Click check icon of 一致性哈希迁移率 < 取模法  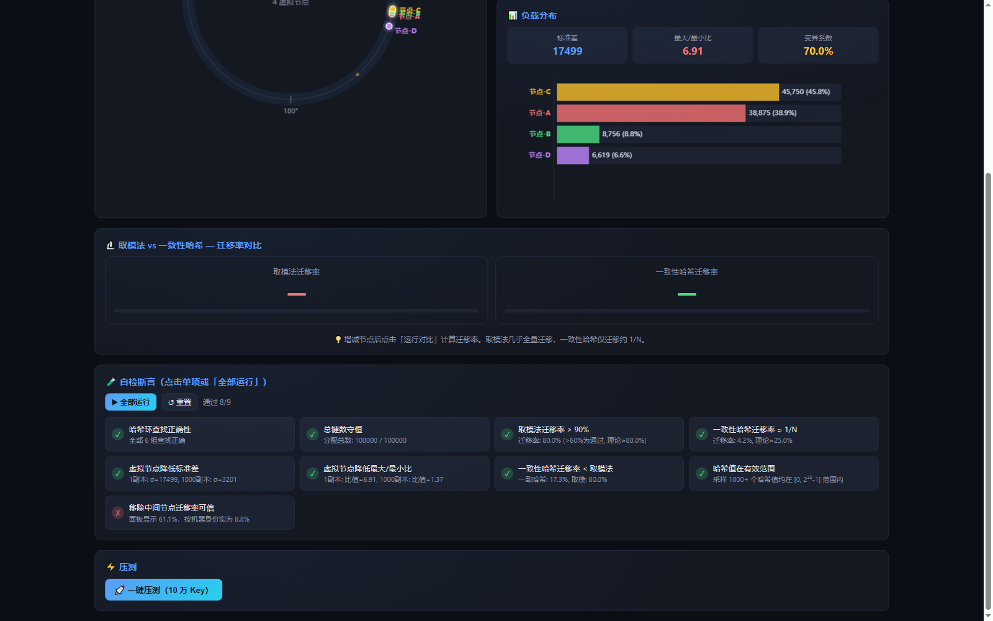click(x=507, y=474)
